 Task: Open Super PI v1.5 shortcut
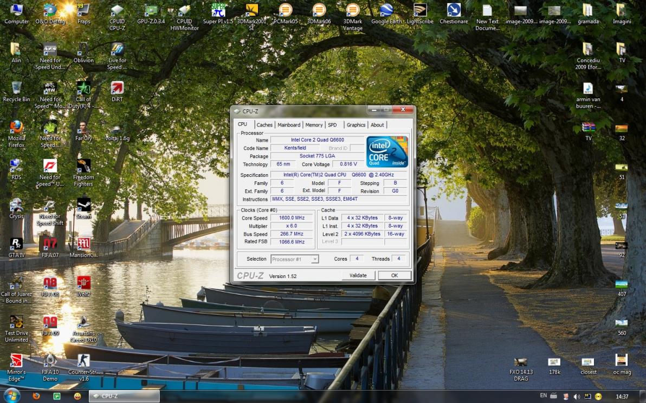tap(218, 14)
